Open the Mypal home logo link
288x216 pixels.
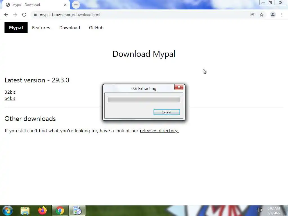pos(16,28)
